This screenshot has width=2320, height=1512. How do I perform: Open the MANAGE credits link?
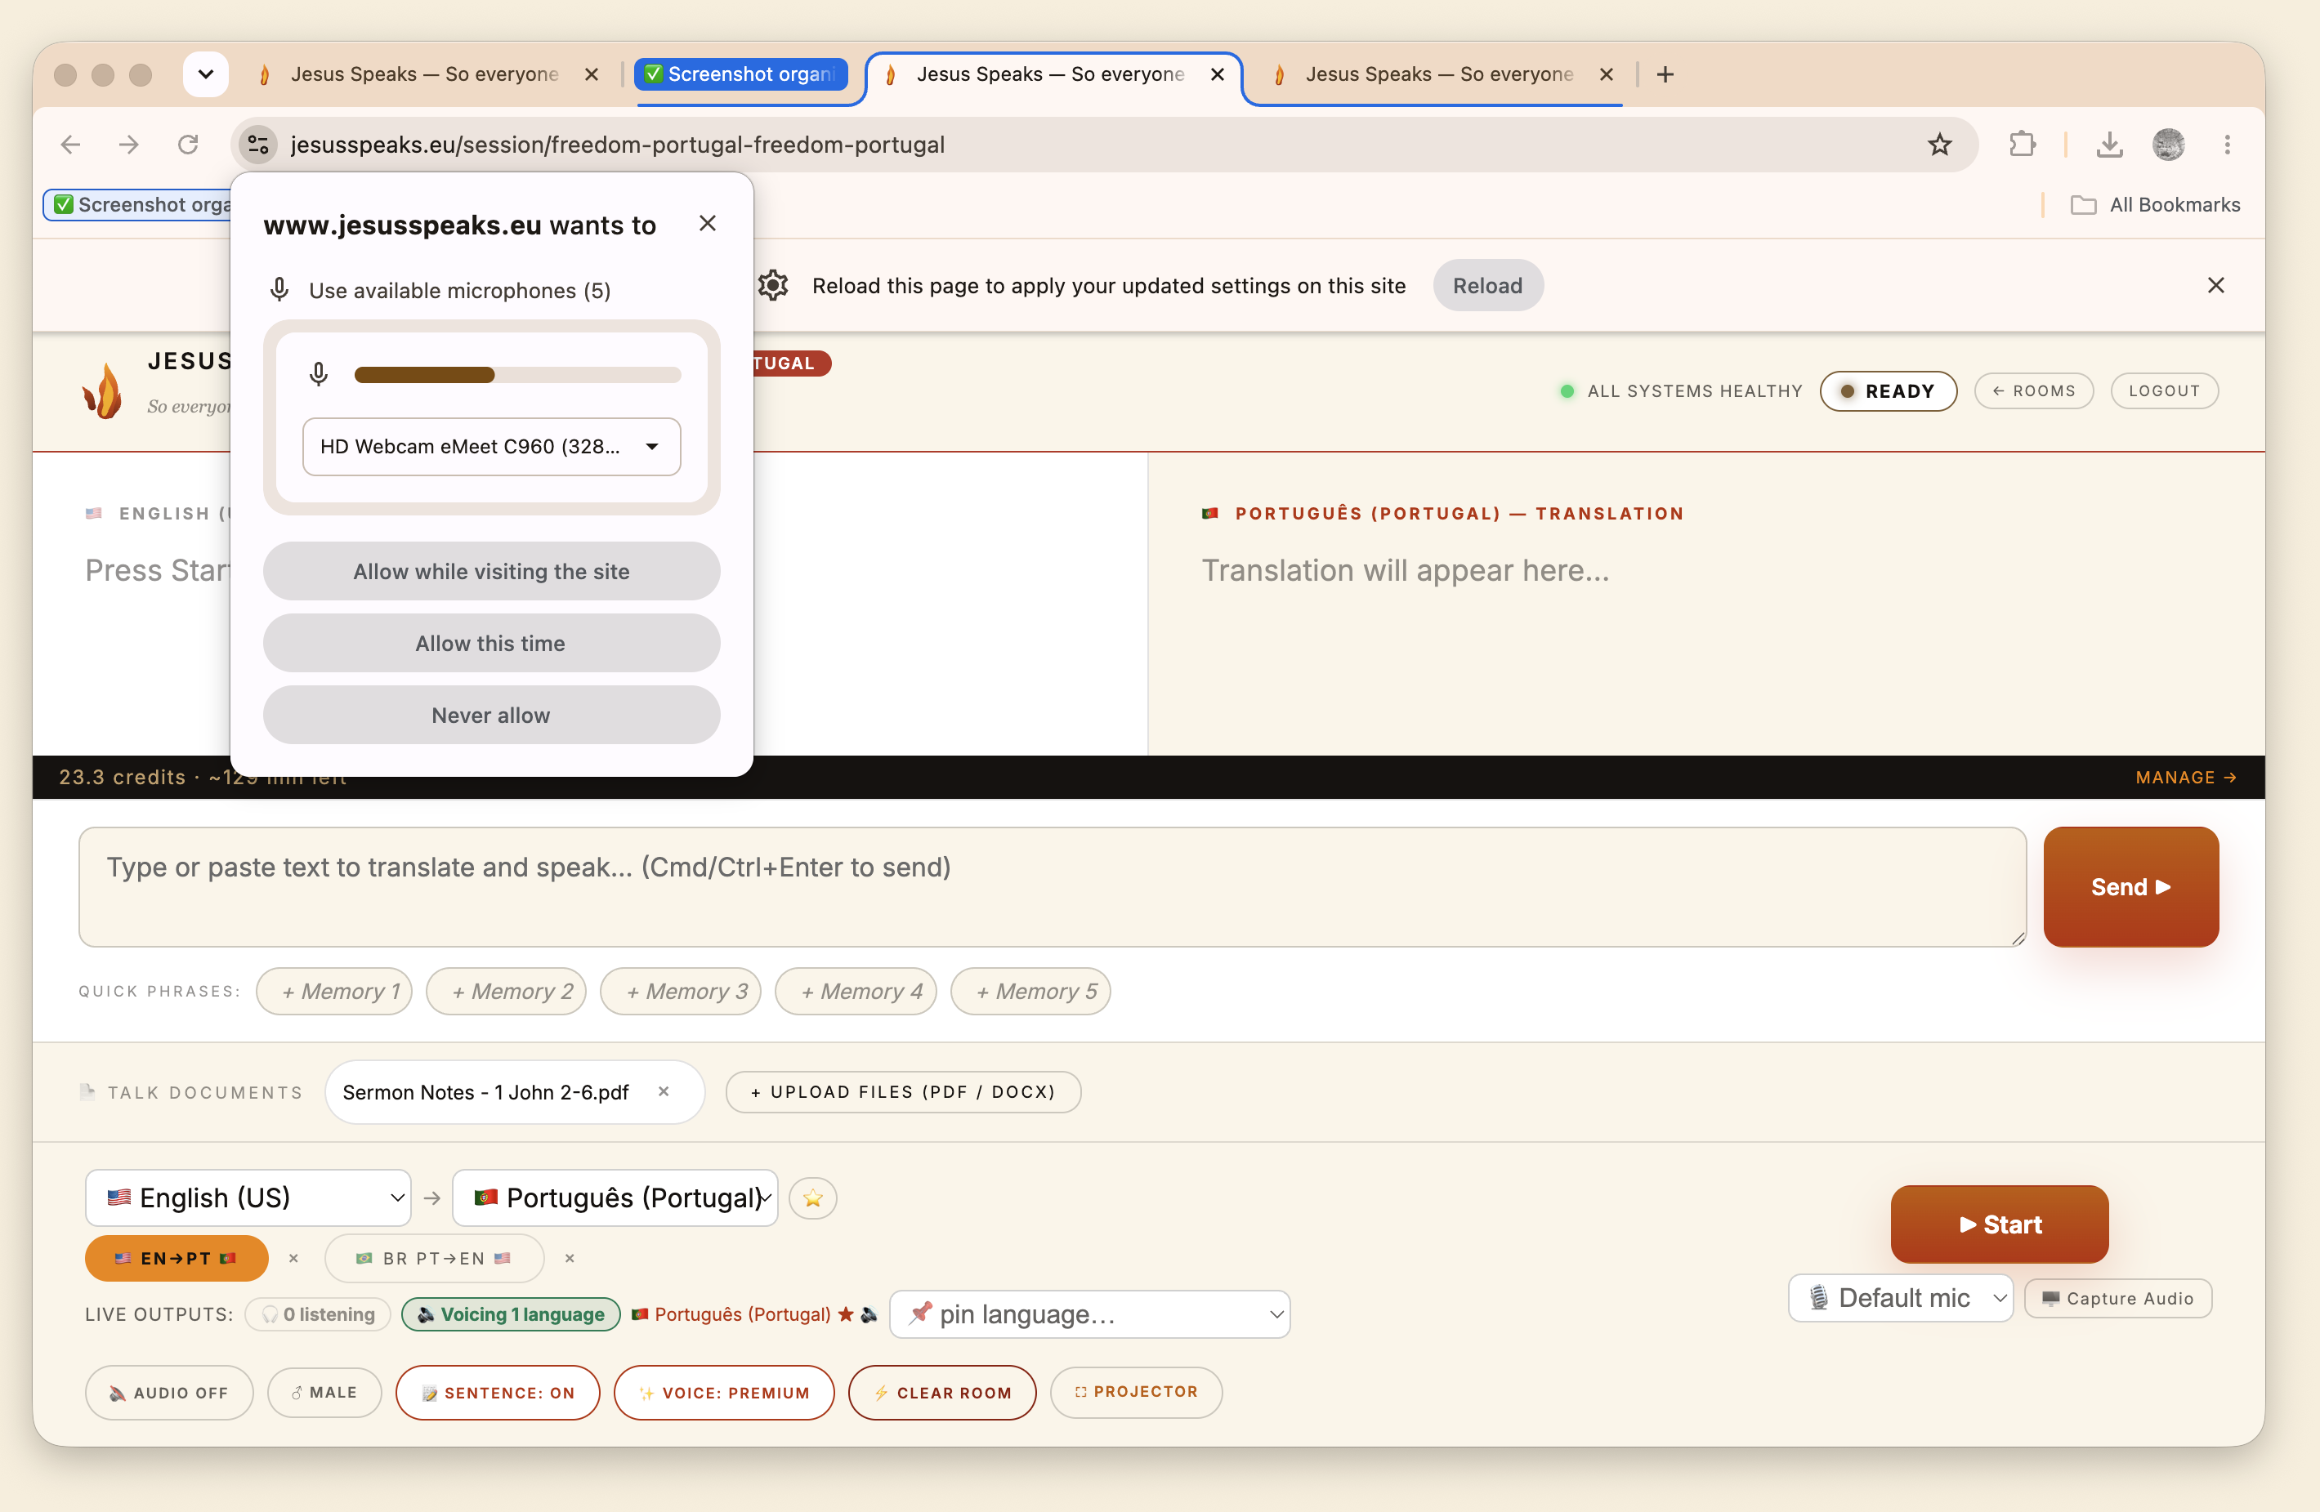2185,778
